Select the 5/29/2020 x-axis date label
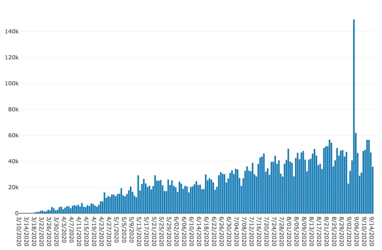 coord(169,232)
